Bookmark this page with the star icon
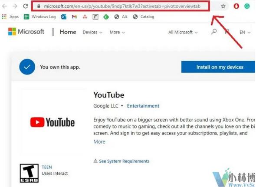Viewport: 256px width, 187px height. [x=223, y=6]
